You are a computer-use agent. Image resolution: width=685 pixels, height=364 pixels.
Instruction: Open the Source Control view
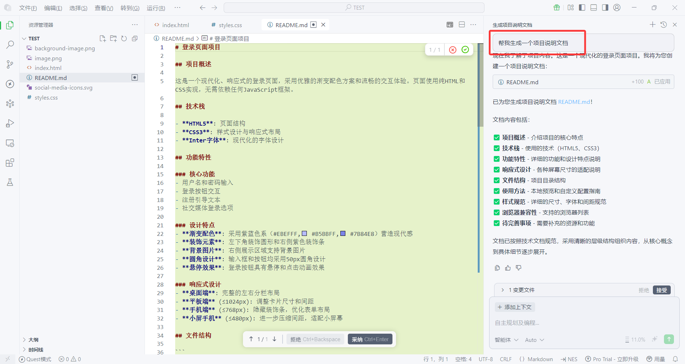[x=10, y=64]
